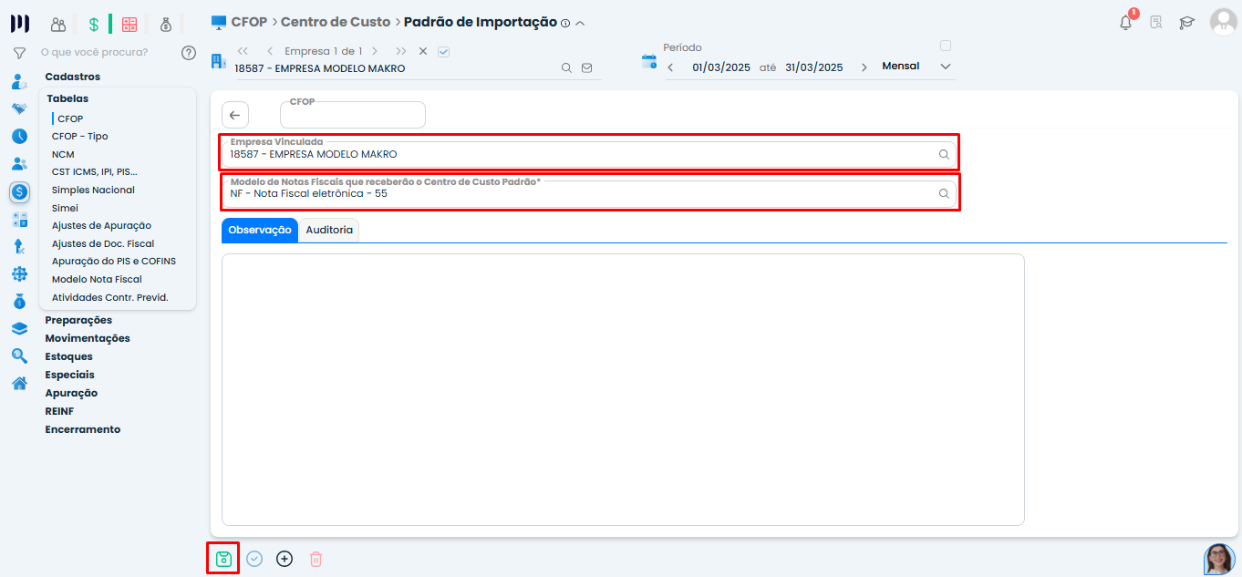The image size is (1242, 577).
Task: Select the green dollar sign module
Action: (x=93, y=25)
